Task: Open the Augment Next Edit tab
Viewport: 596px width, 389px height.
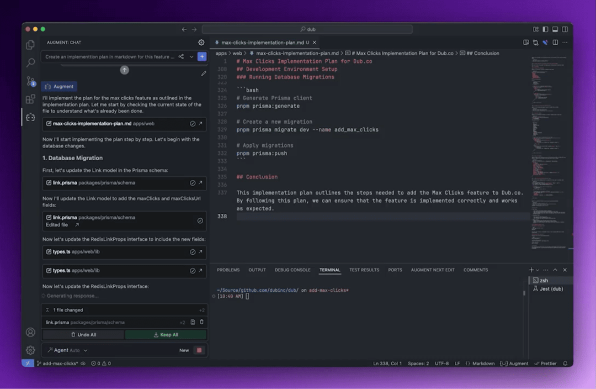Action: tap(433, 270)
